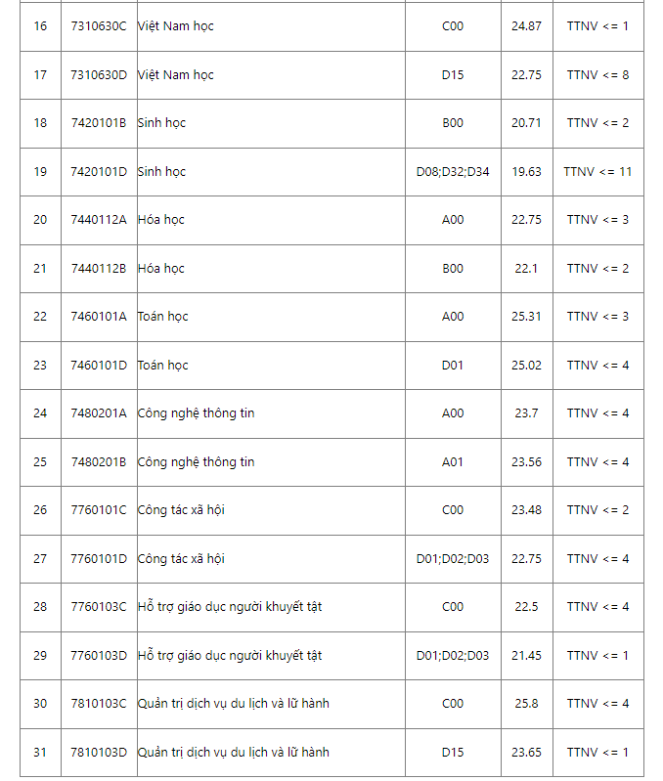Click the score 21.45 cell
This screenshot has height=781, width=663.
526,656
